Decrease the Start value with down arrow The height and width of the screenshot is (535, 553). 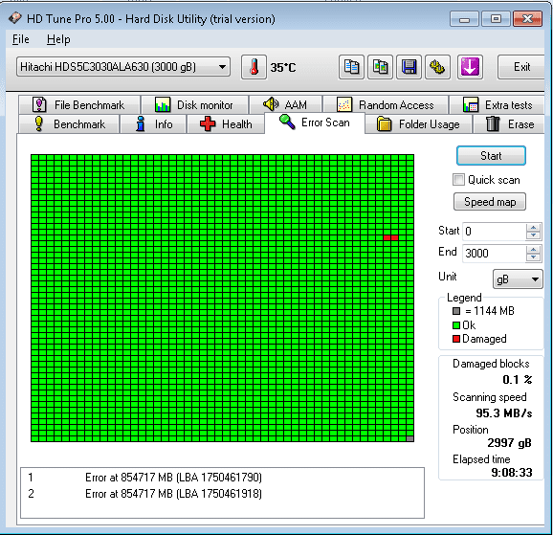[533, 235]
